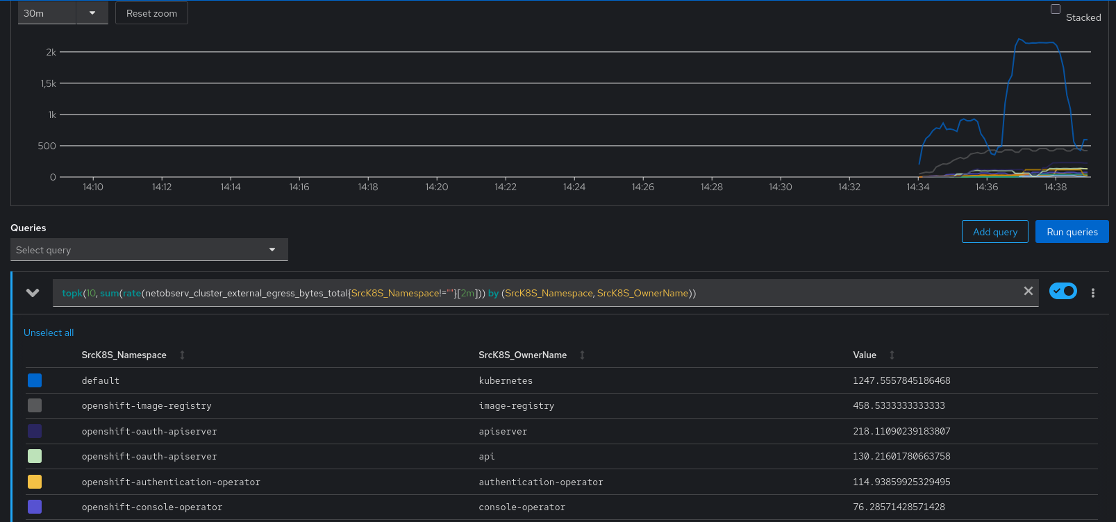Click the SrcK8S_OwnerName column header
The height and width of the screenshot is (522, 1116).
(522, 355)
